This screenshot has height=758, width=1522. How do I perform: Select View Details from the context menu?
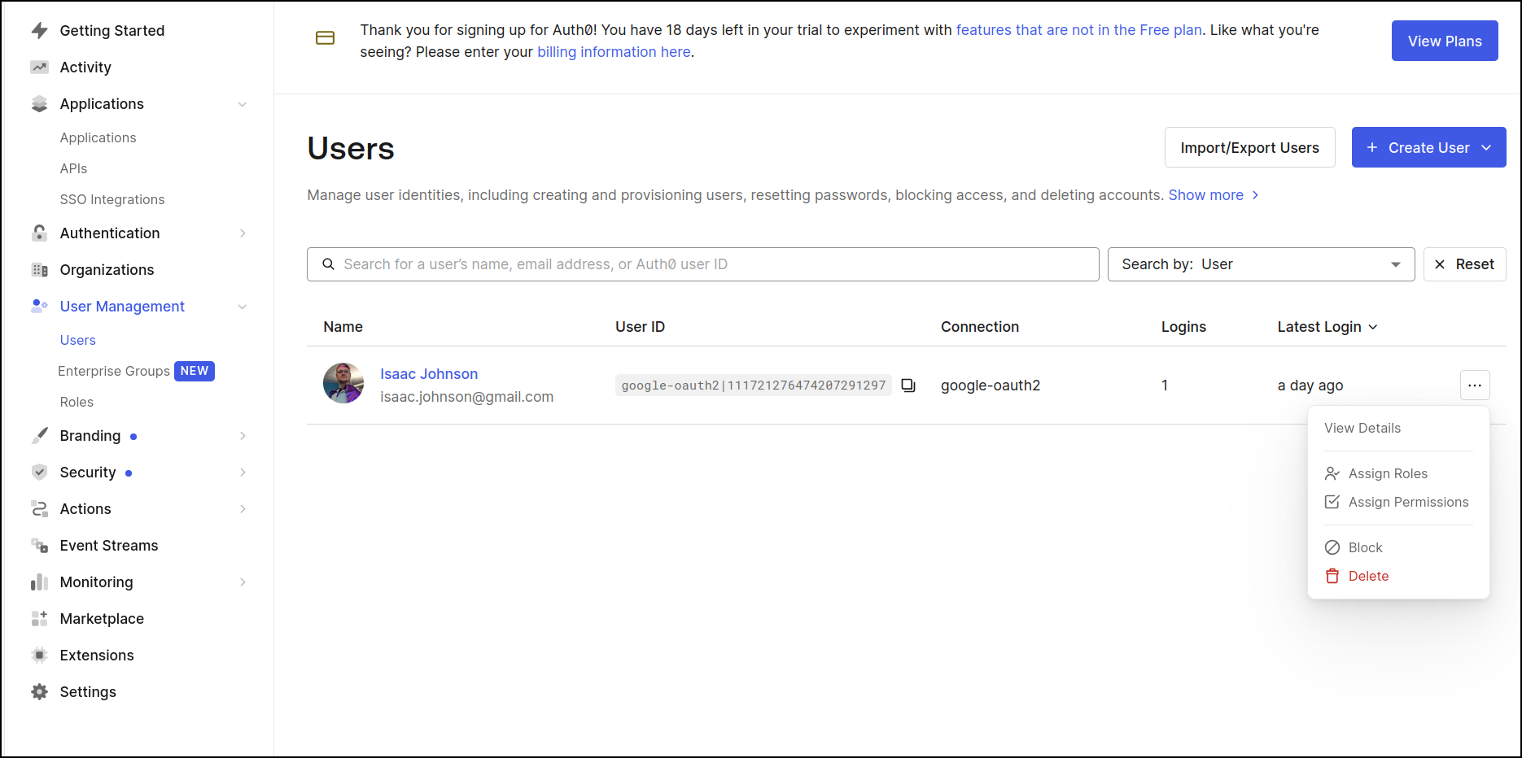1362,428
